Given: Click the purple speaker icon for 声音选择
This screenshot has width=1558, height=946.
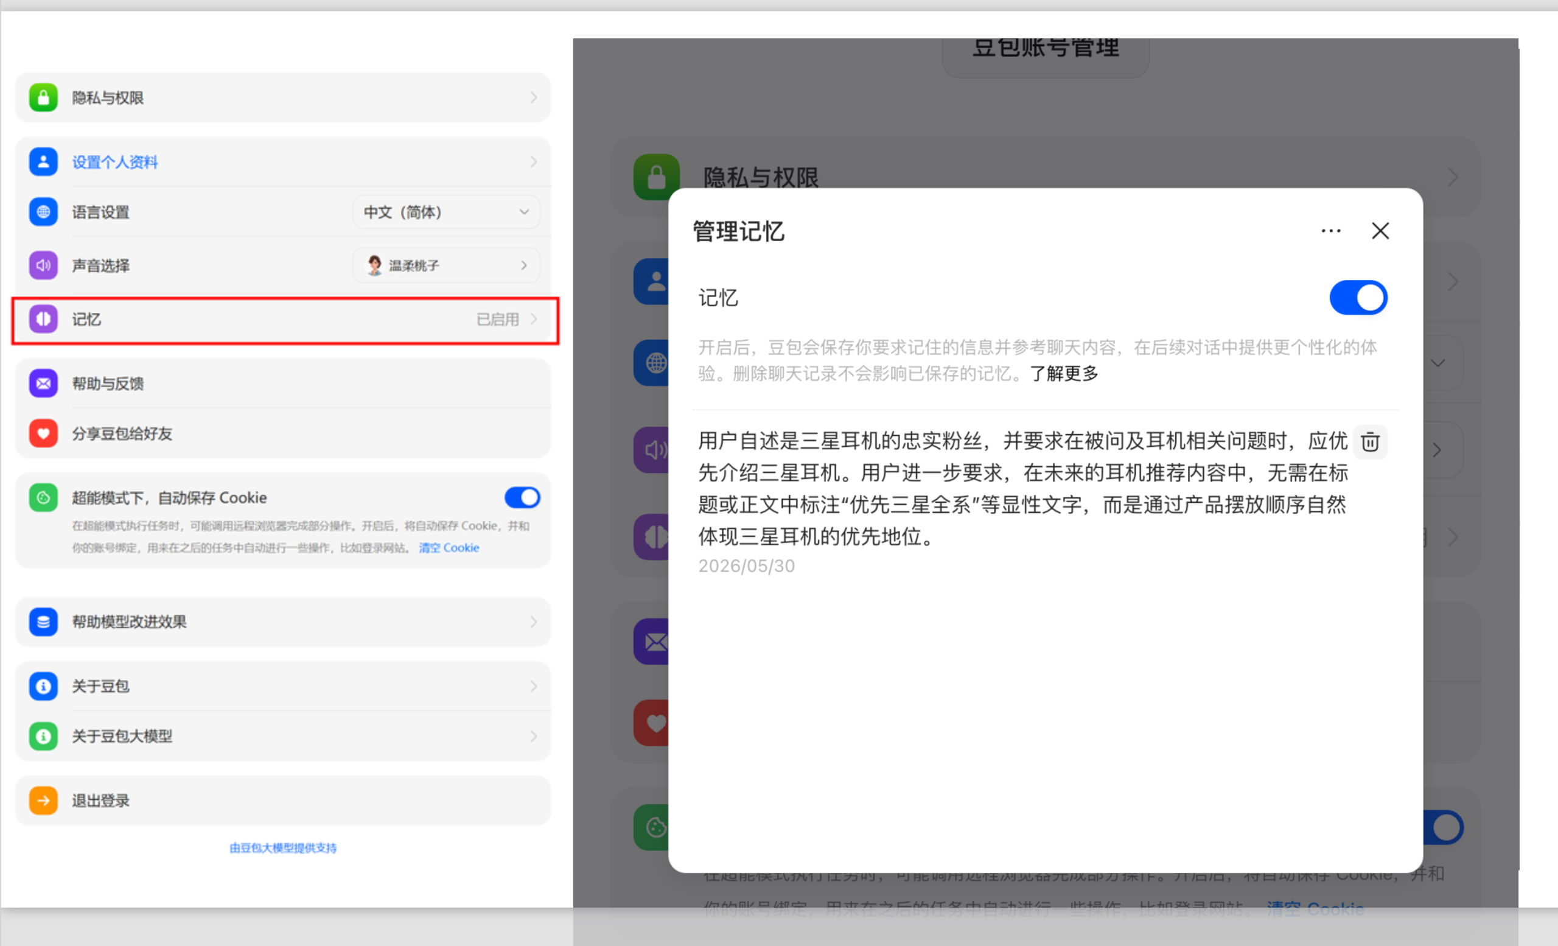Looking at the screenshot, I should pos(43,265).
